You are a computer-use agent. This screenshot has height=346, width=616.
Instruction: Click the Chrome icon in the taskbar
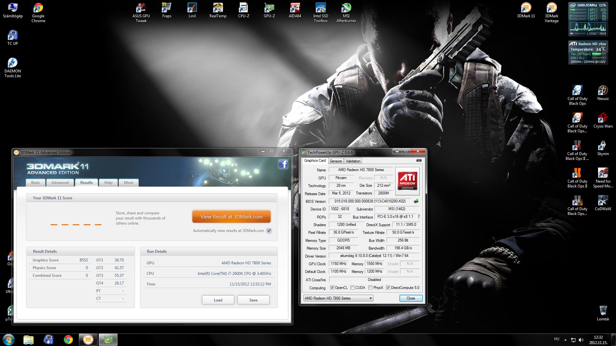pos(68,340)
